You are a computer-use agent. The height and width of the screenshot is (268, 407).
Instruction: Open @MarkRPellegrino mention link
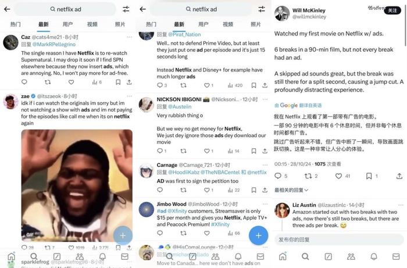(54, 44)
